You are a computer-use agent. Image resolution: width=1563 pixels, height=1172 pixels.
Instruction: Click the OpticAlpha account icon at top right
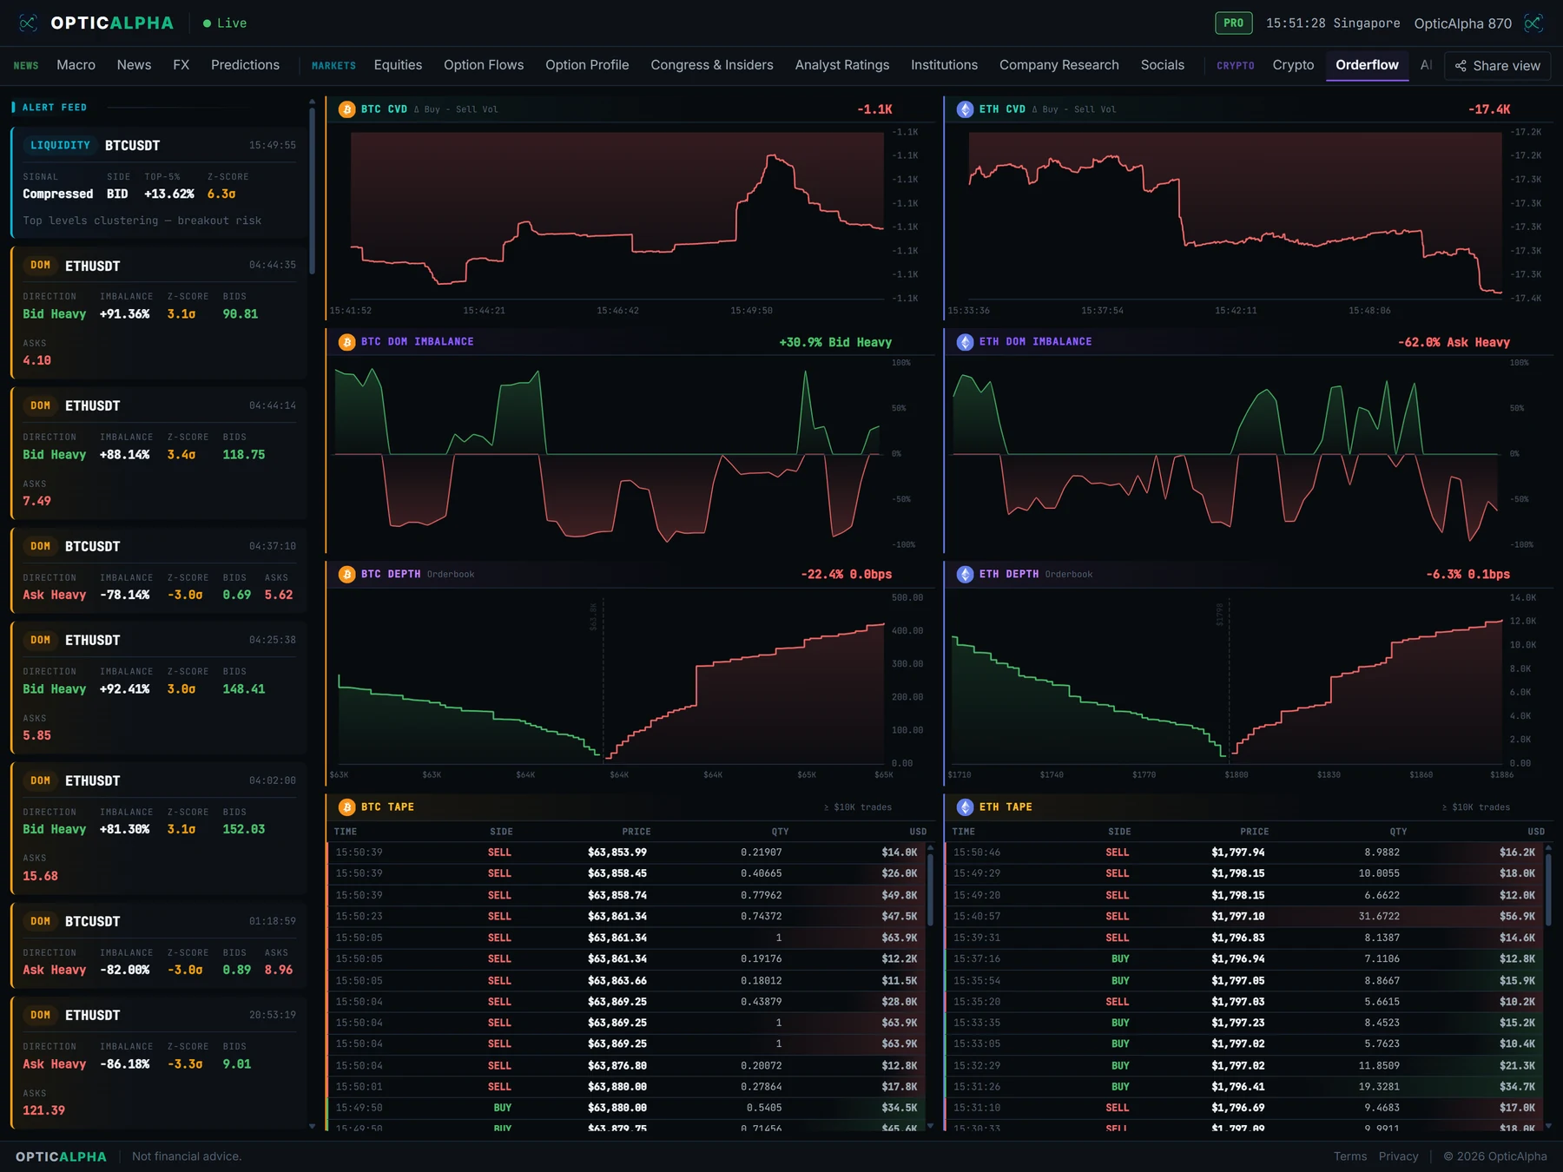(x=1533, y=23)
